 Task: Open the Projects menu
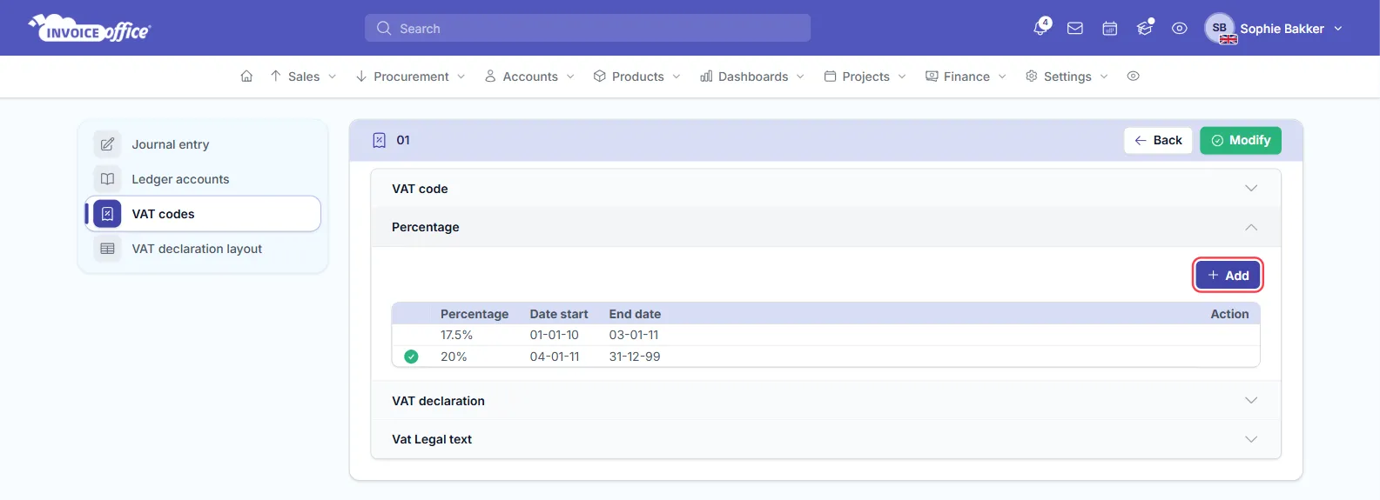coord(865,77)
